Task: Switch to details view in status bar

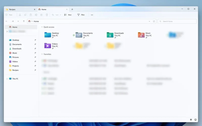Action: click(191, 120)
